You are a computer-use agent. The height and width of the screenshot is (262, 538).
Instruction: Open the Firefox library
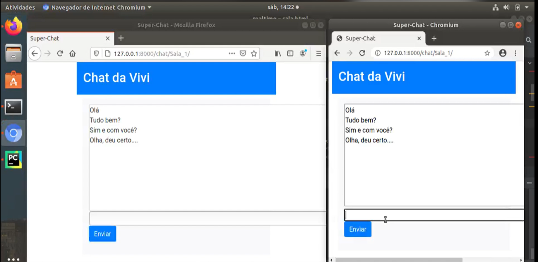point(277,54)
